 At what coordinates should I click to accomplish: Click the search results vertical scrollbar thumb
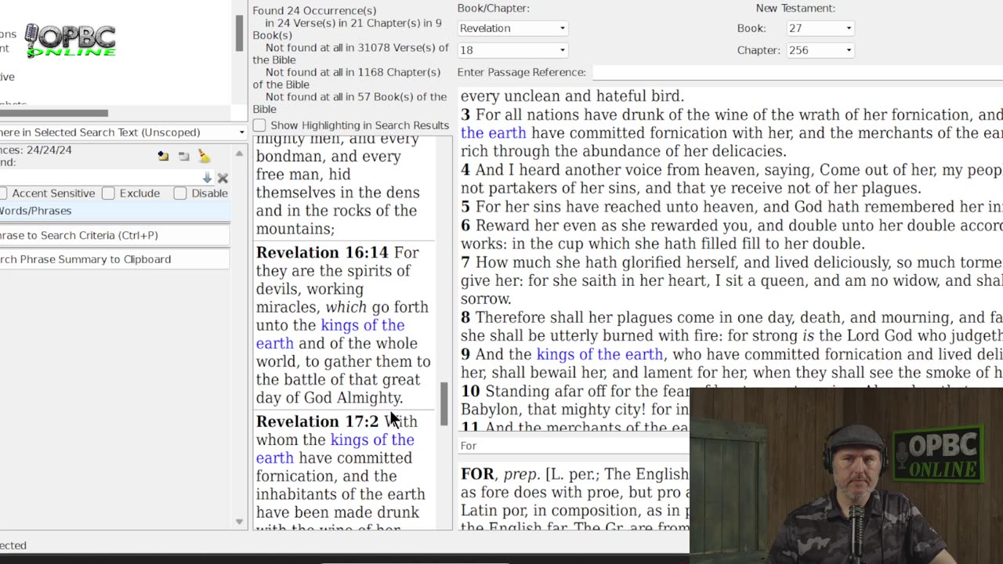click(444, 403)
